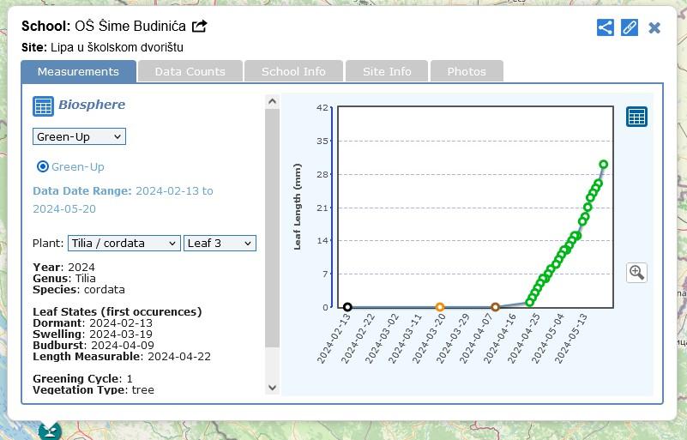The height and width of the screenshot is (440, 687).
Task: Click the share icon in popup header
Action: pyautogui.click(x=605, y=27)
